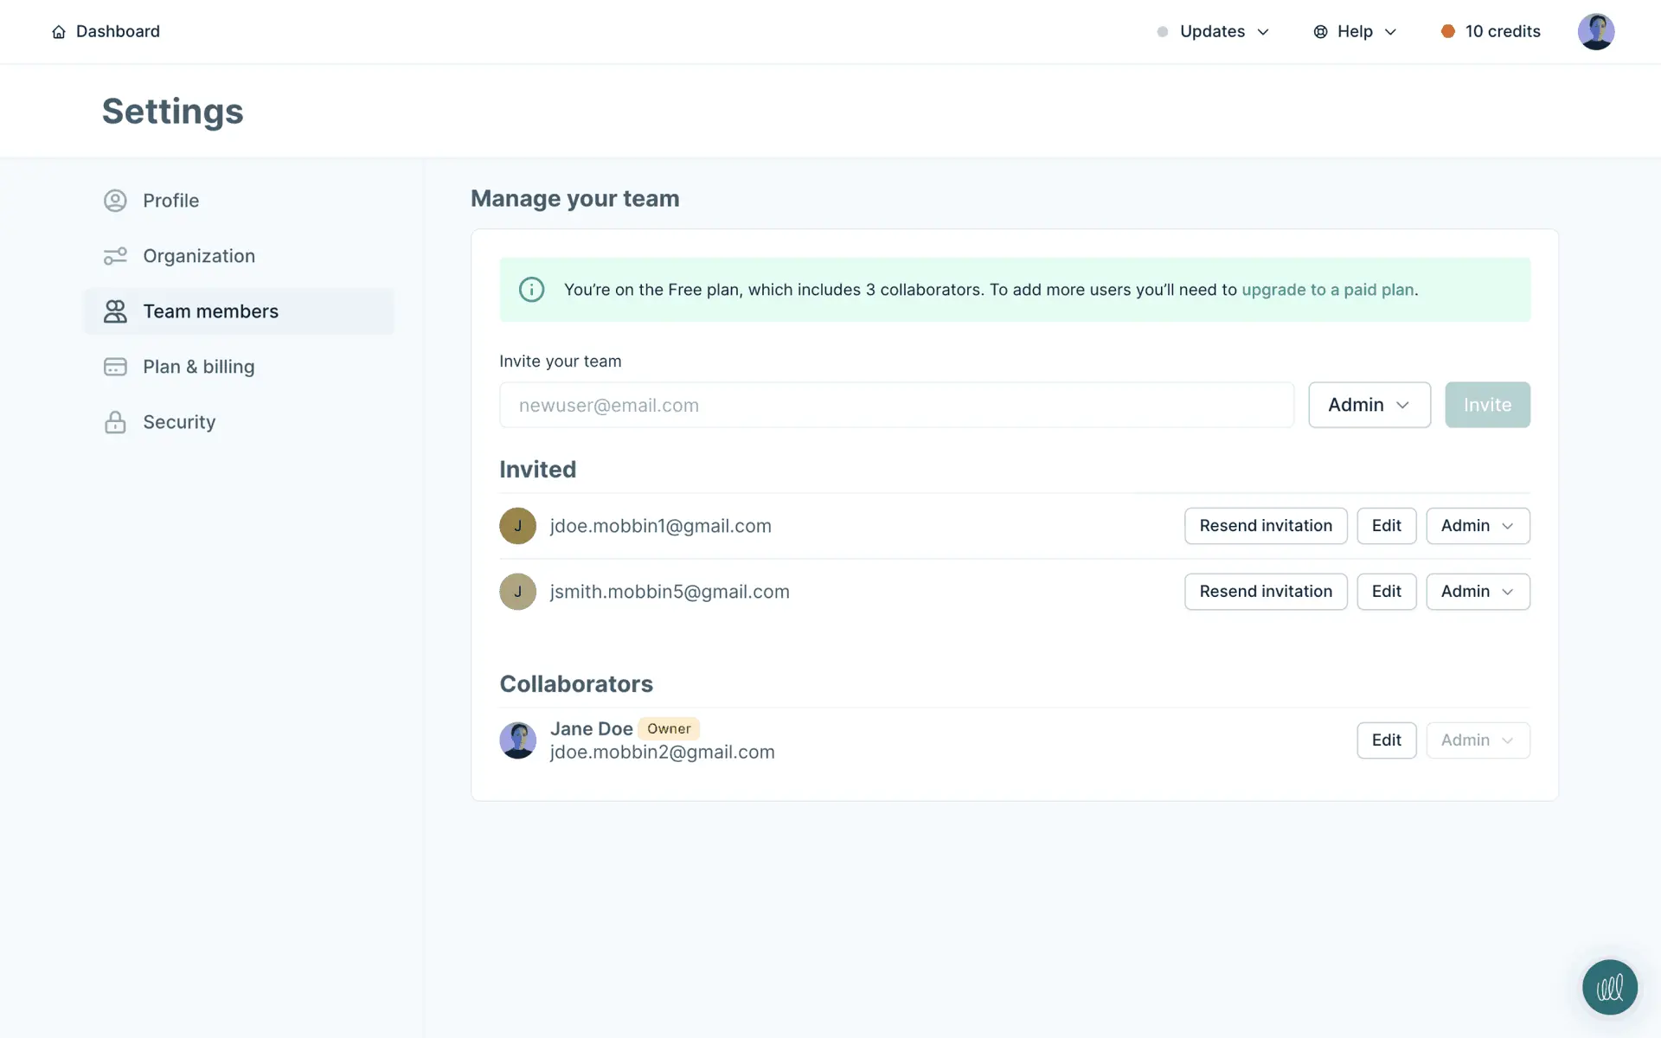Open Plan & billing settings section
The height and width of the screenshot is (1038, 1661).
198,367
